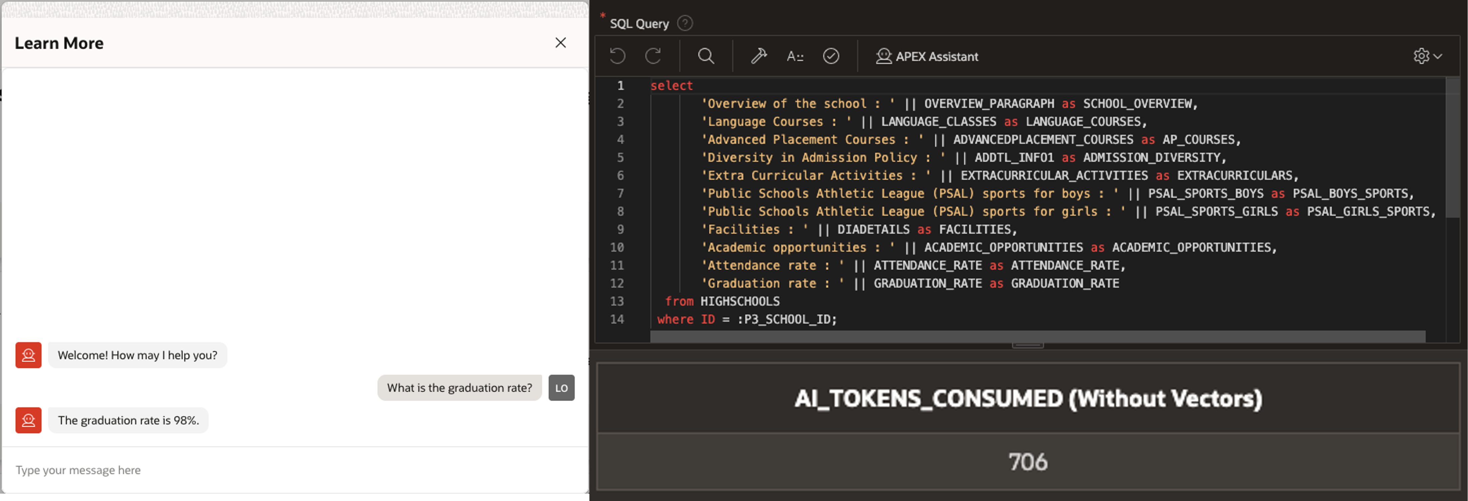
Task: Click the graduation rate answer bubble
Action: (128, 420)
